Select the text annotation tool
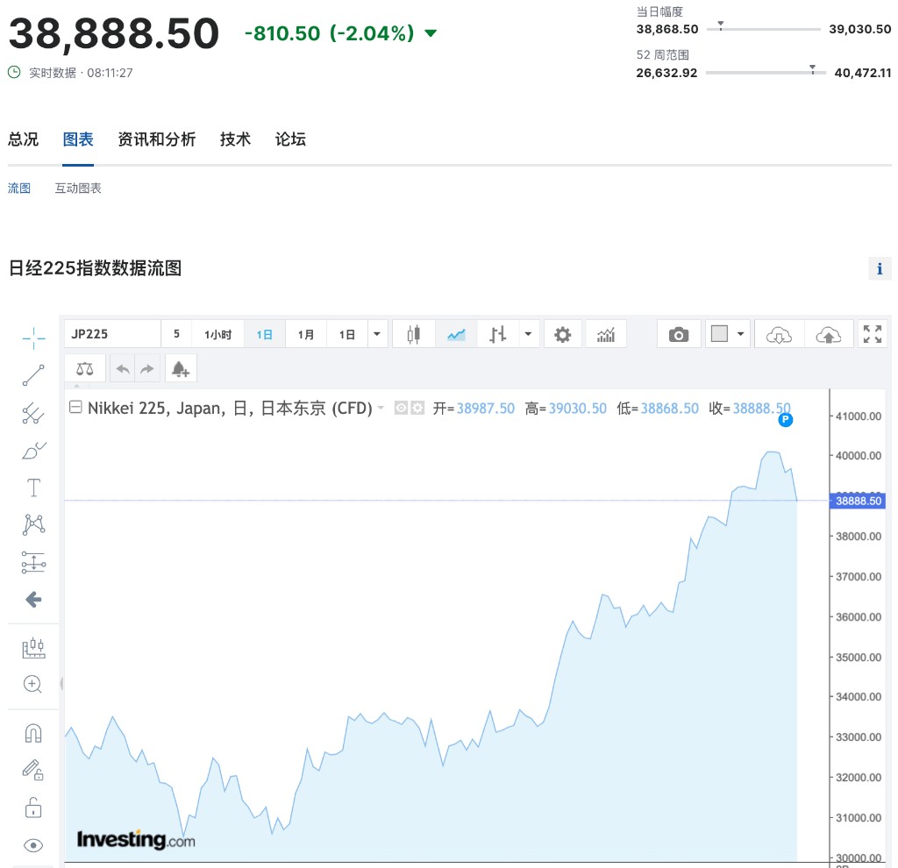Image resolution: width=898 pixels, height=868 pixels. click(33, 487)
